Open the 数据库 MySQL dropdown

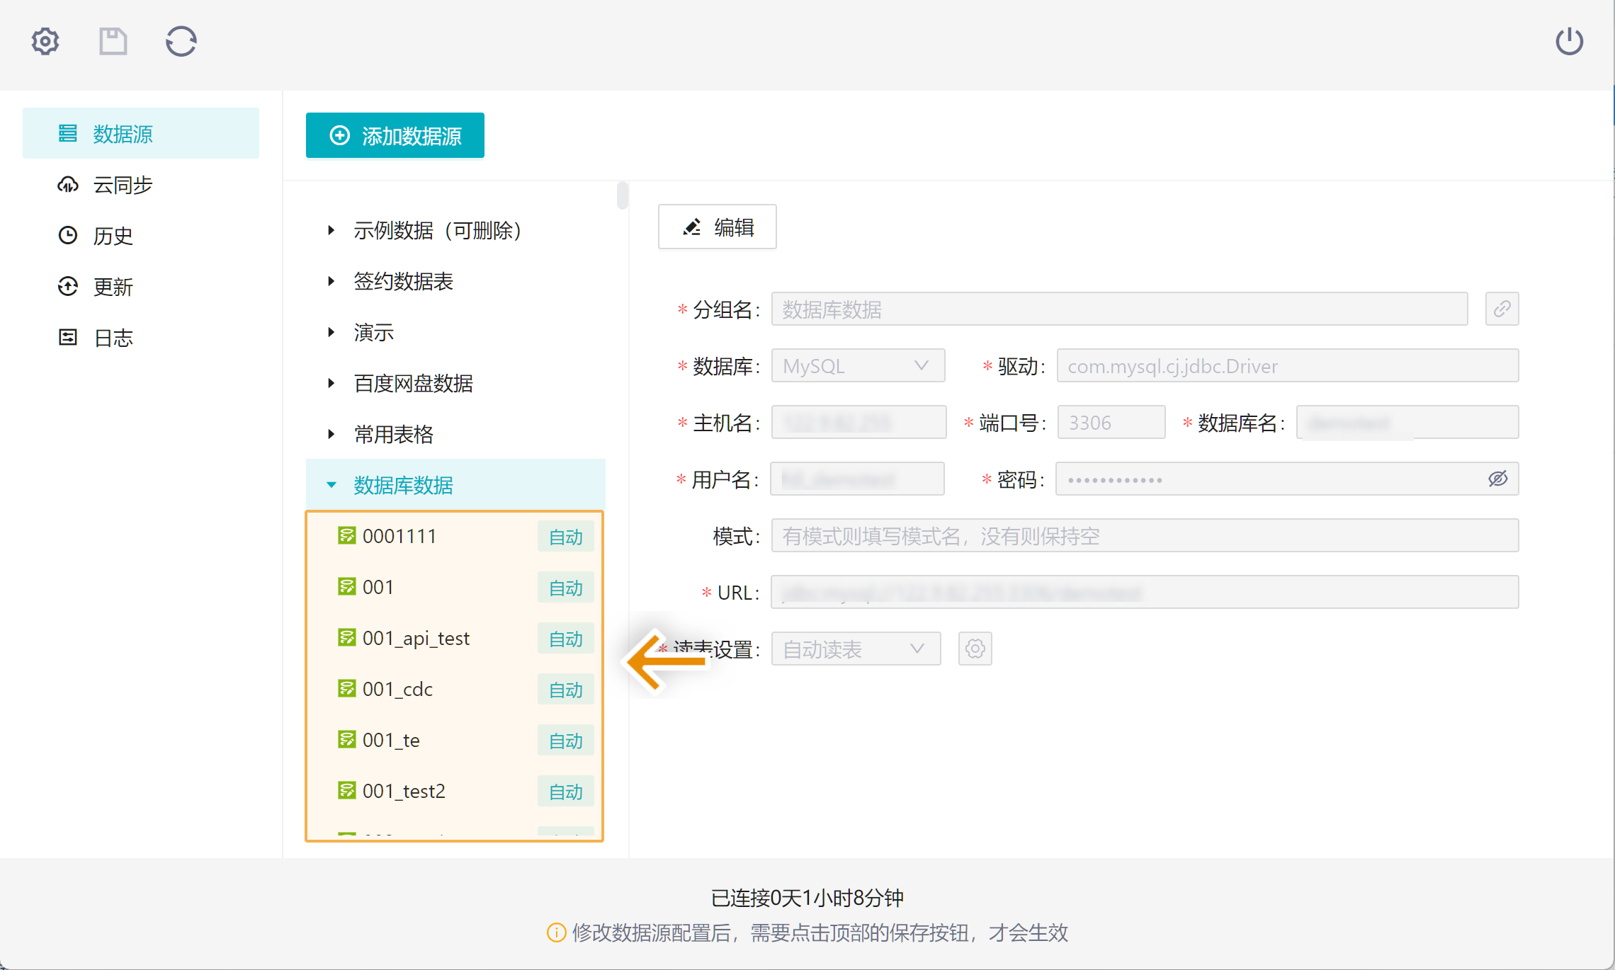tap(858, 365)
